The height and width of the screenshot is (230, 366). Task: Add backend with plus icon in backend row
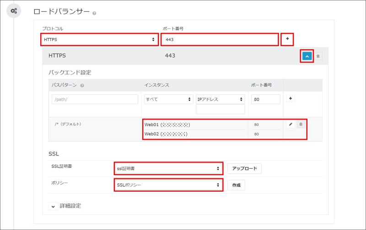(291, 99)
